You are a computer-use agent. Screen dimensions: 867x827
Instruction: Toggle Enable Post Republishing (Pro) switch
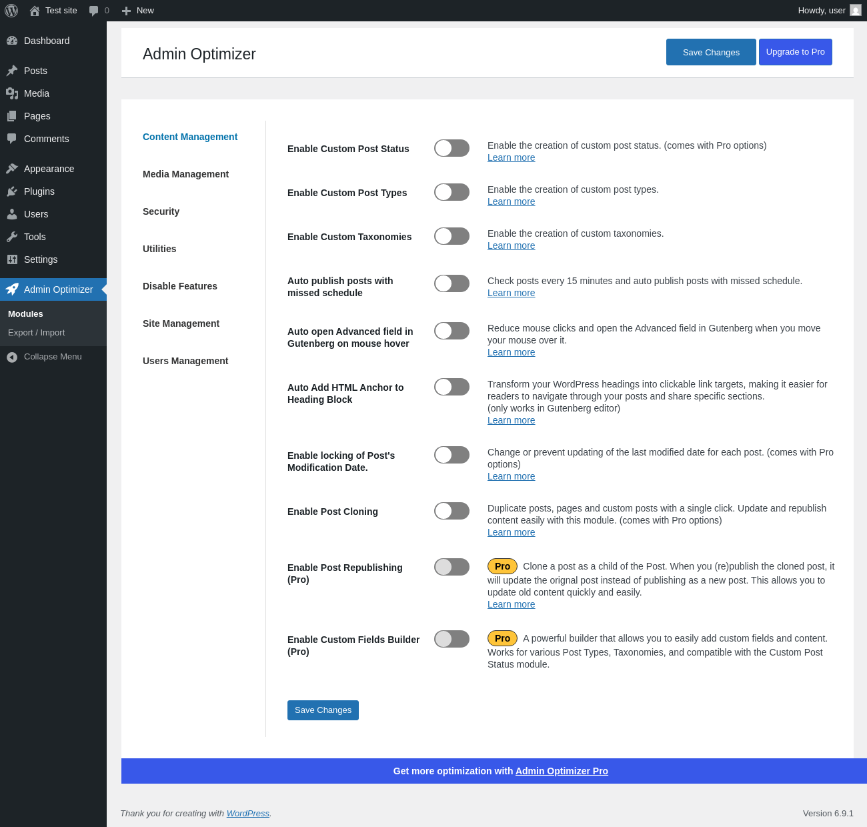tap(452, 567)
